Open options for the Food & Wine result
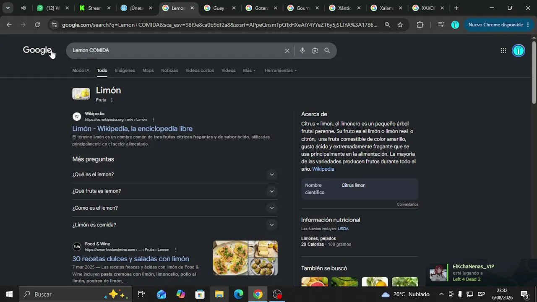This screenshot has height=302, width=537. pos(176,250)
